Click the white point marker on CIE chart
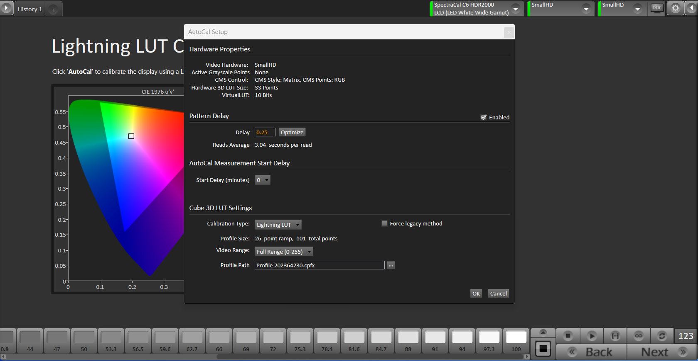 (131, 136)
